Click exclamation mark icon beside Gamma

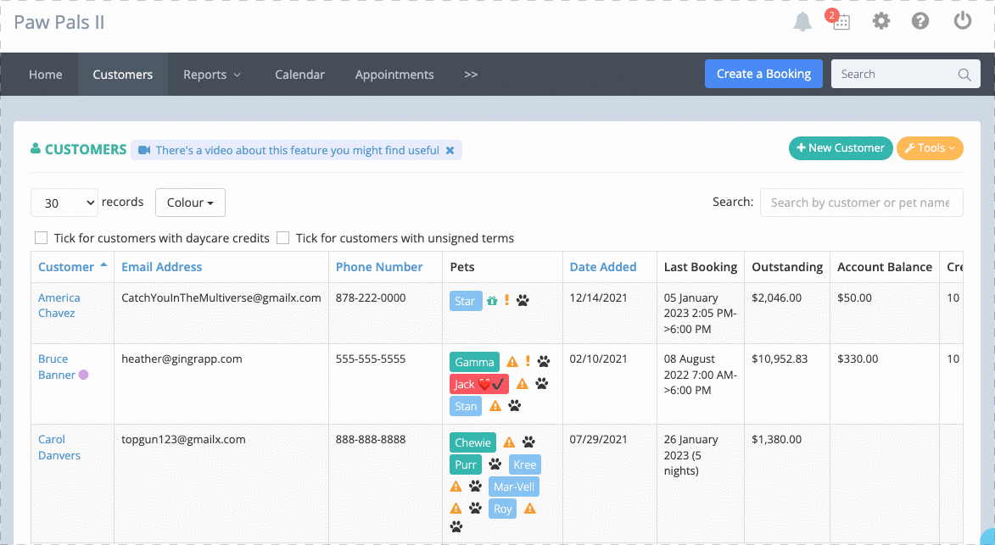click(528, 361)
